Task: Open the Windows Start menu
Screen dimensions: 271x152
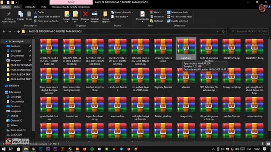Action: (3, 149)
